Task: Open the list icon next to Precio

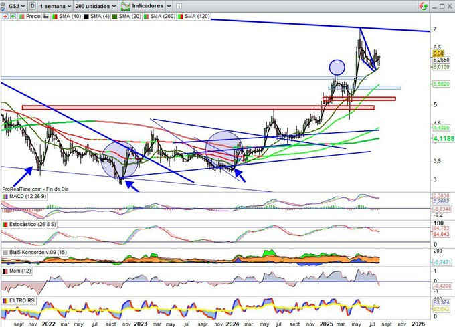Action: 46,17
